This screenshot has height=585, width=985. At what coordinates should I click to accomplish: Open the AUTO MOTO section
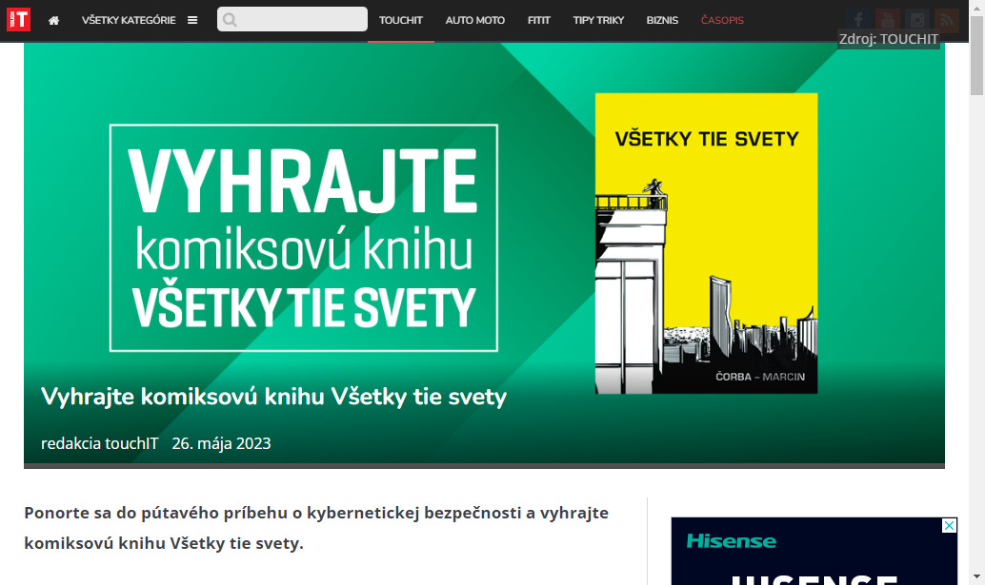[475, 21]
